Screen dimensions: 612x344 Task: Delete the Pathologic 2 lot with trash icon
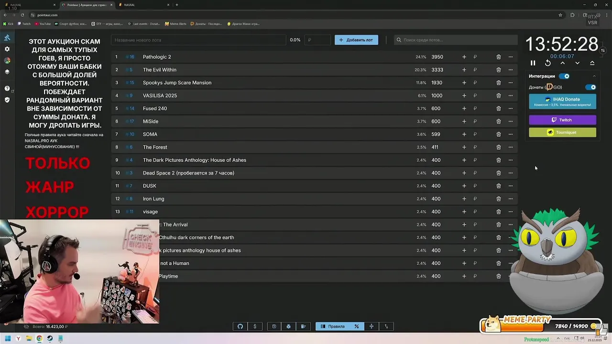click(498, 57)
